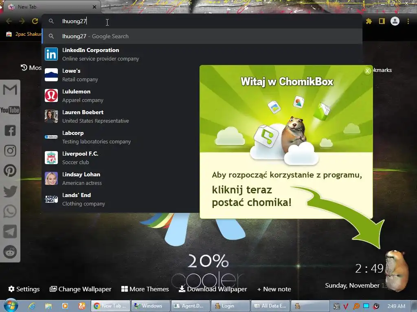Go back with the browser back arrow
This screenshot has width=417, height=312.
[x=9, y=21]
